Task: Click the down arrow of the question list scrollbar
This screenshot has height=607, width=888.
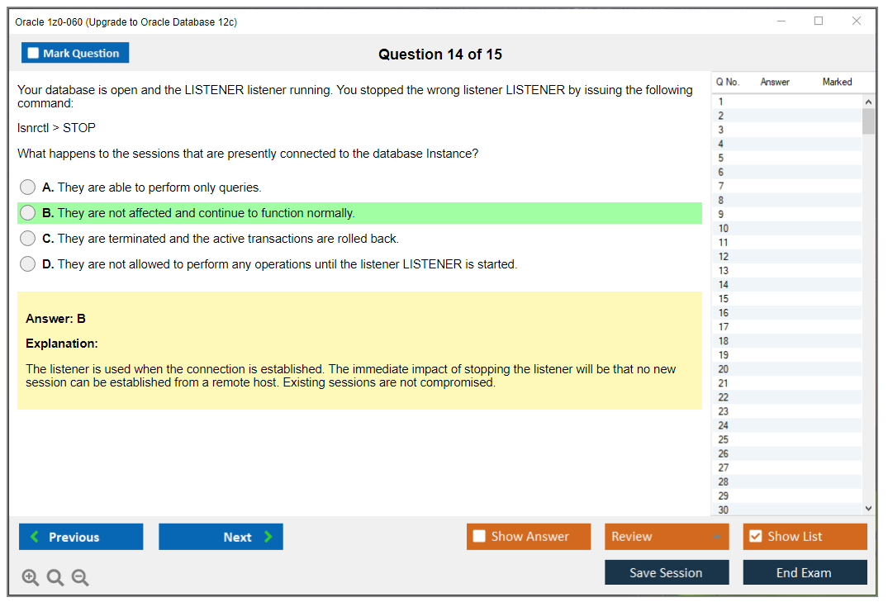Action: click(x=868, y=508)
